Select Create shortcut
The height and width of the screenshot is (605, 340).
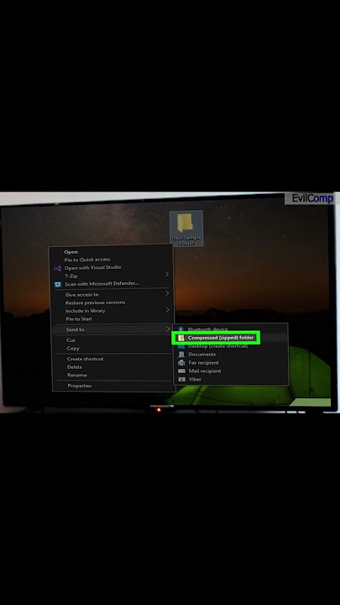(x=85, y=359)
